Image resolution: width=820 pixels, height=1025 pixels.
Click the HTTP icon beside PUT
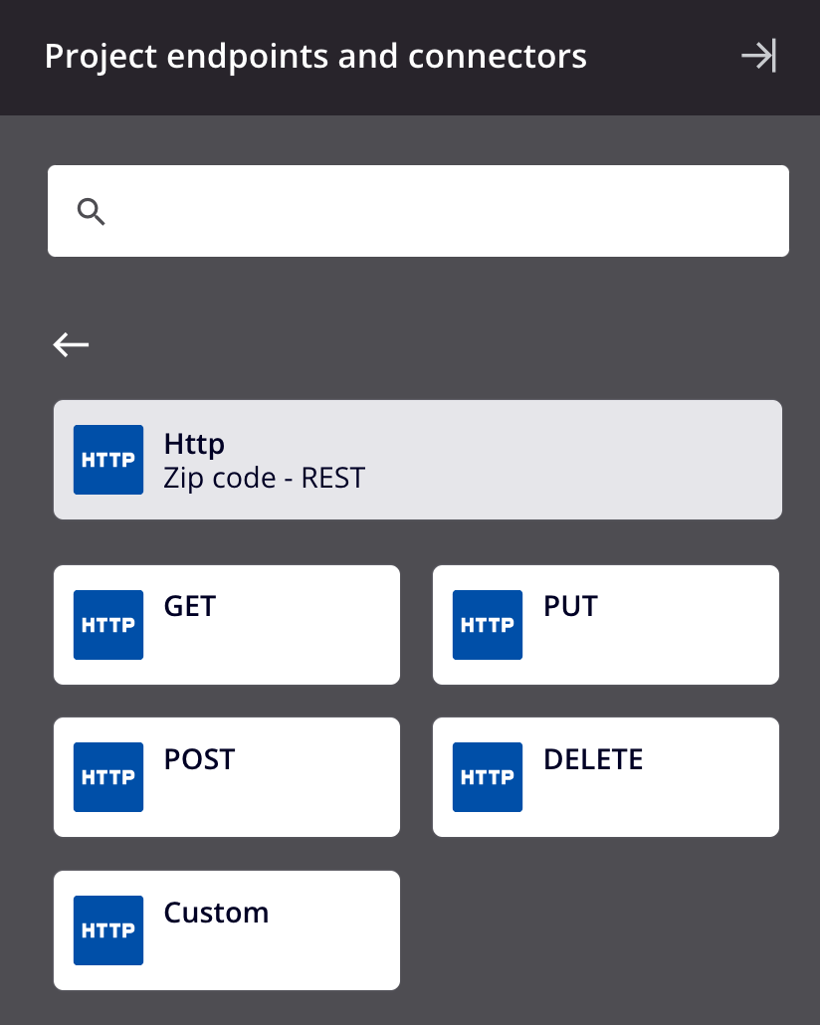(488, 625)
